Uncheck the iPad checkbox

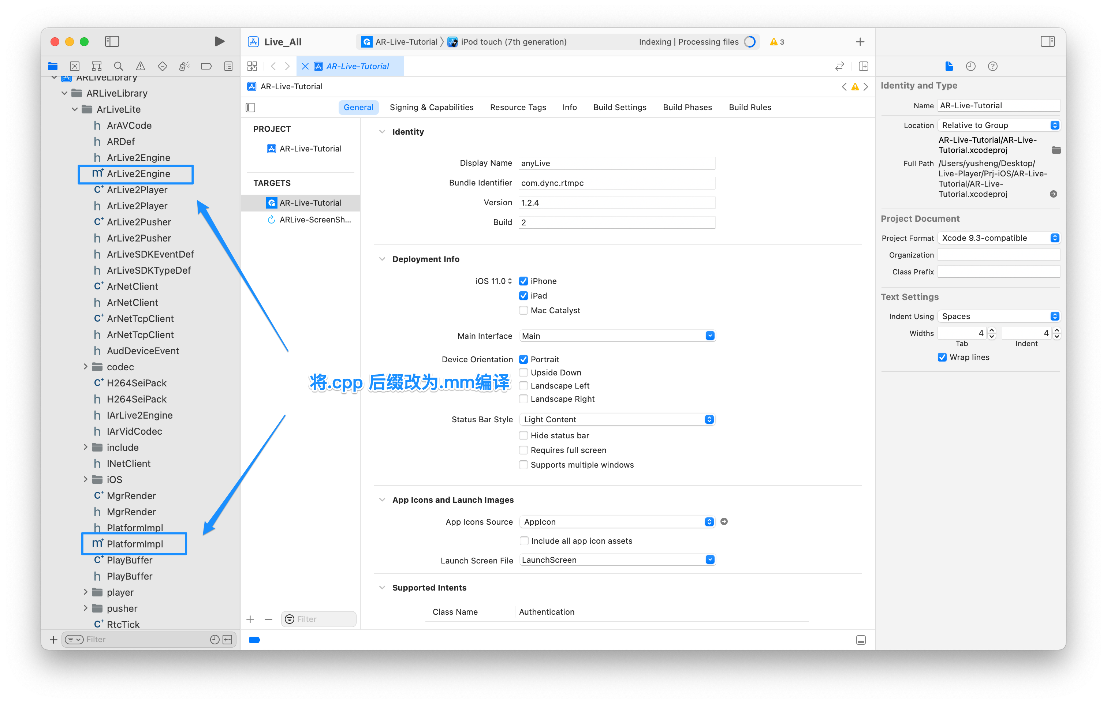click(523, 296)
